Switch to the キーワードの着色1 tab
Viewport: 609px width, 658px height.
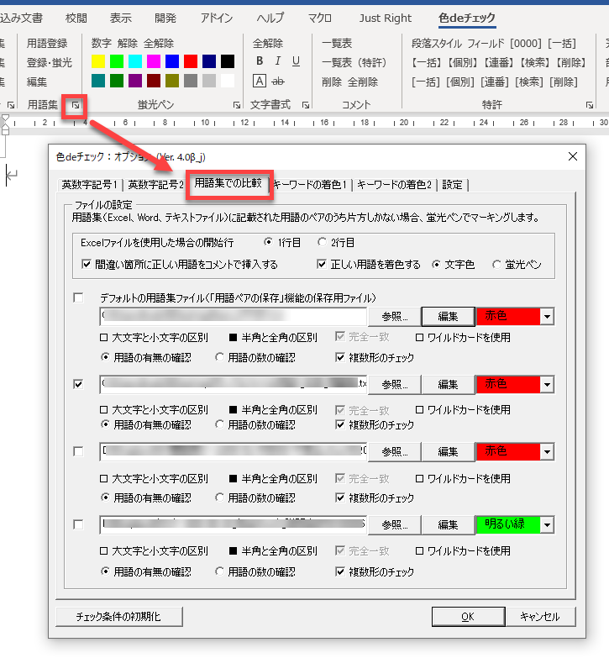310,185
